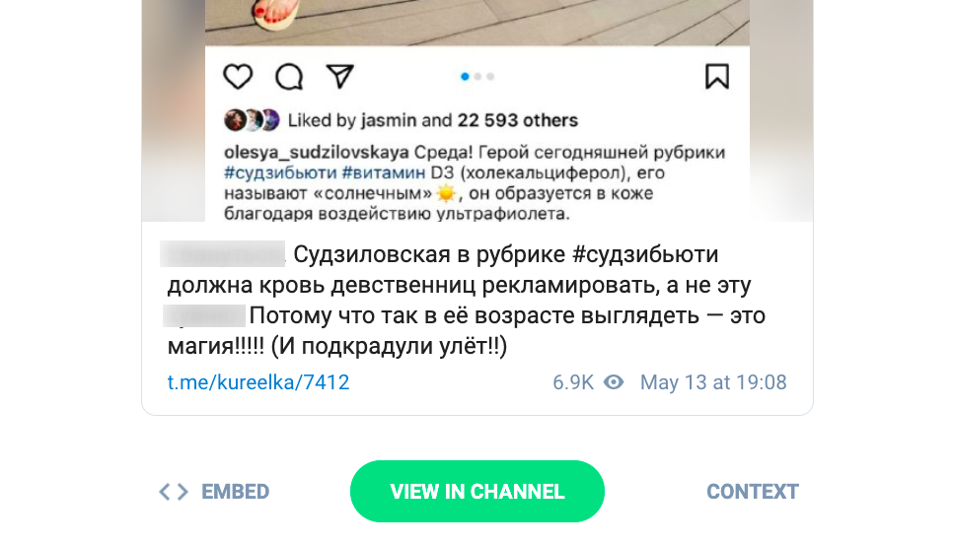Open the #судзибьюти hashtag in Instagram caption
The width and height of the screenshot is (953, 546).
pyautogui.click(x=280, y=173)
